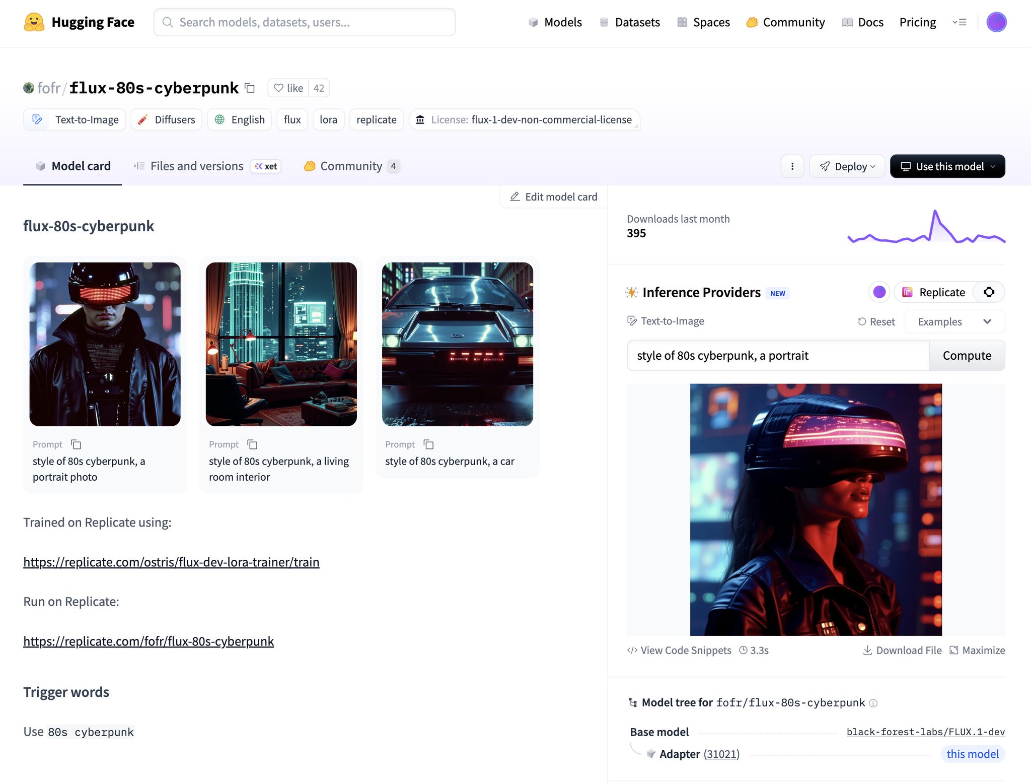Select the purple user avatar provider toggle

[x=879, y=292]
